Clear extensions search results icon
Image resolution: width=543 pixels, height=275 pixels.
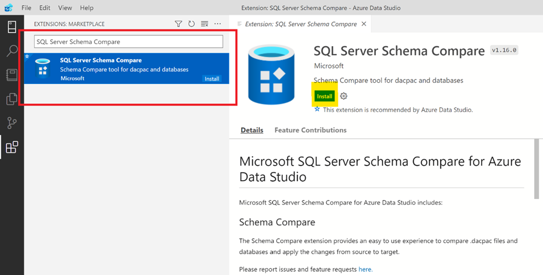tap(204, 24)
